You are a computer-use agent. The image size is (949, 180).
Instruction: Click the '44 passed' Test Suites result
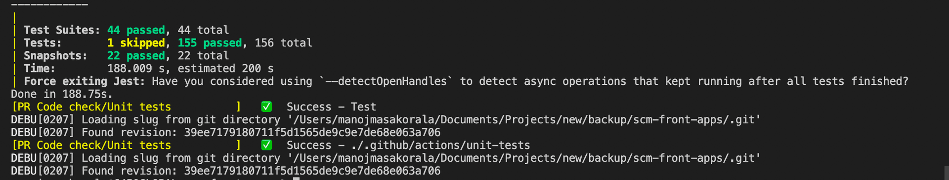point(136,30)
